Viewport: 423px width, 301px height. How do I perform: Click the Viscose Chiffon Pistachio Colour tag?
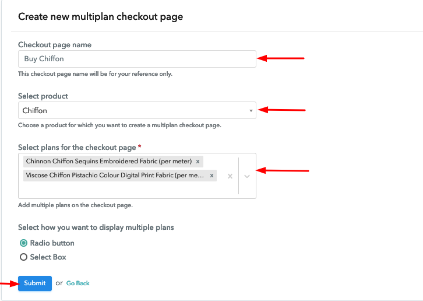(x=115, y=176)
